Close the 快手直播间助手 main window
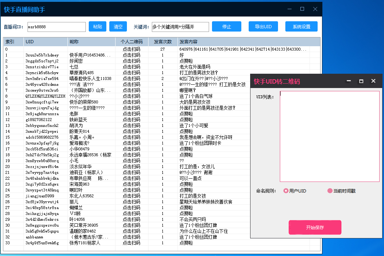The height and width of the screenshot is (256, 384). click(315, 9)
